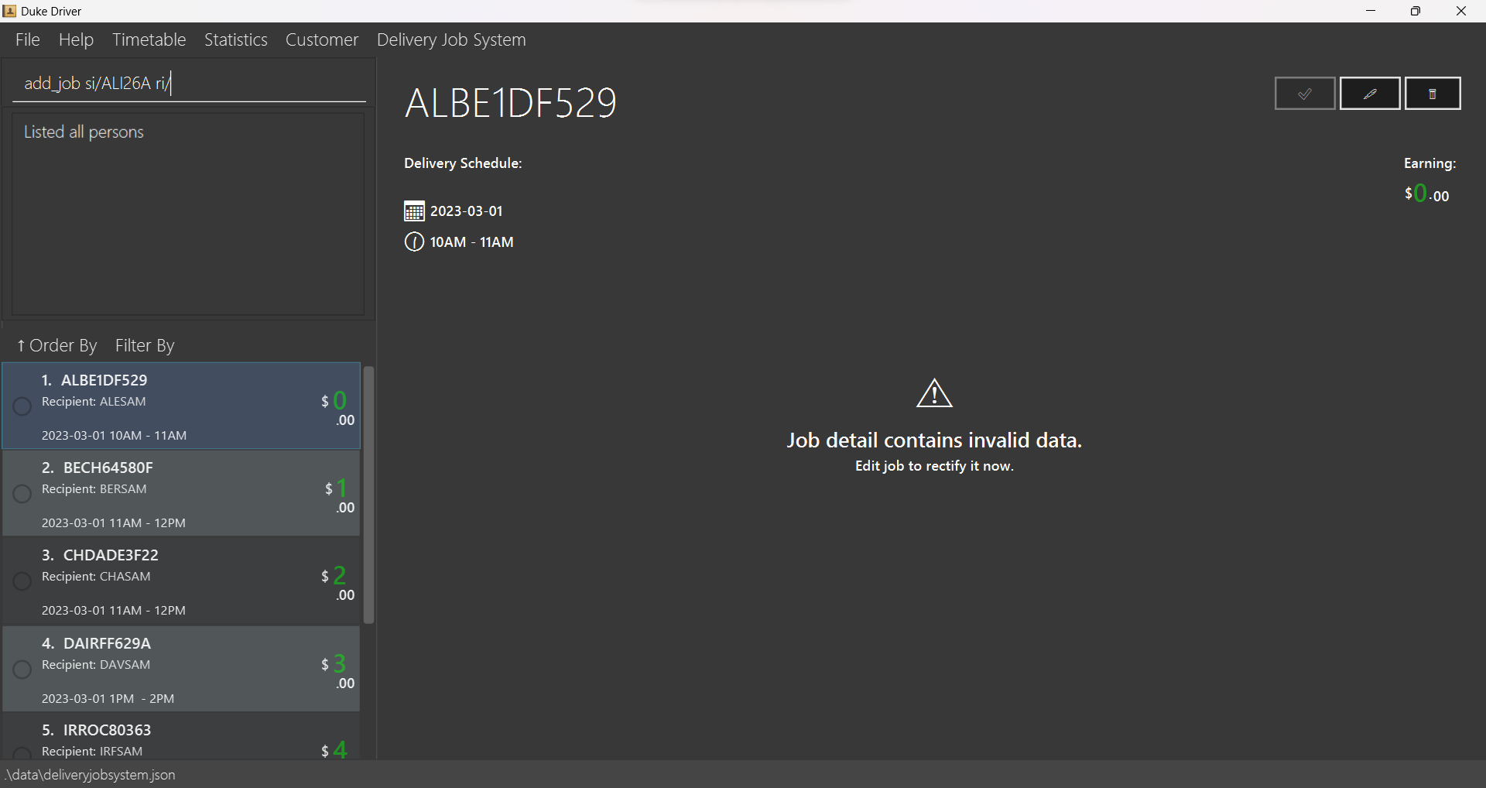Minimize the Duke Driver window

pos(1371,11)
